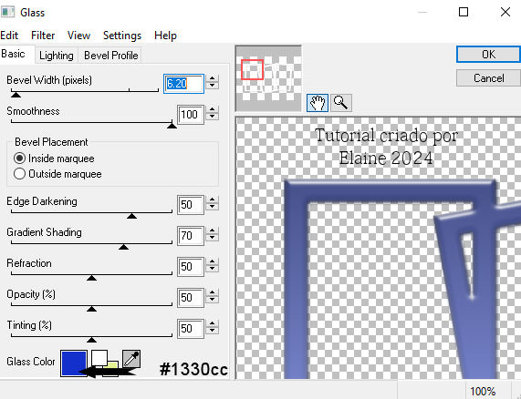Select the magnifier zoom tool
521x399 pixels.
(x=341, y=103)
